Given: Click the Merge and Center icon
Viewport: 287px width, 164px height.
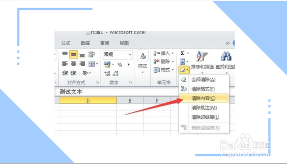Looking at the screenshot, I should (92, 64).
